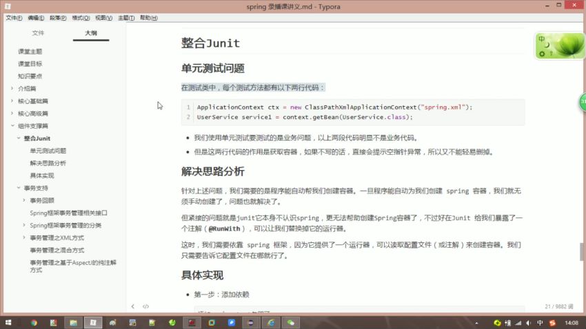Screen dimensions: 586x329
Task: Switch to Typora taskbar button
Action: 93,323
